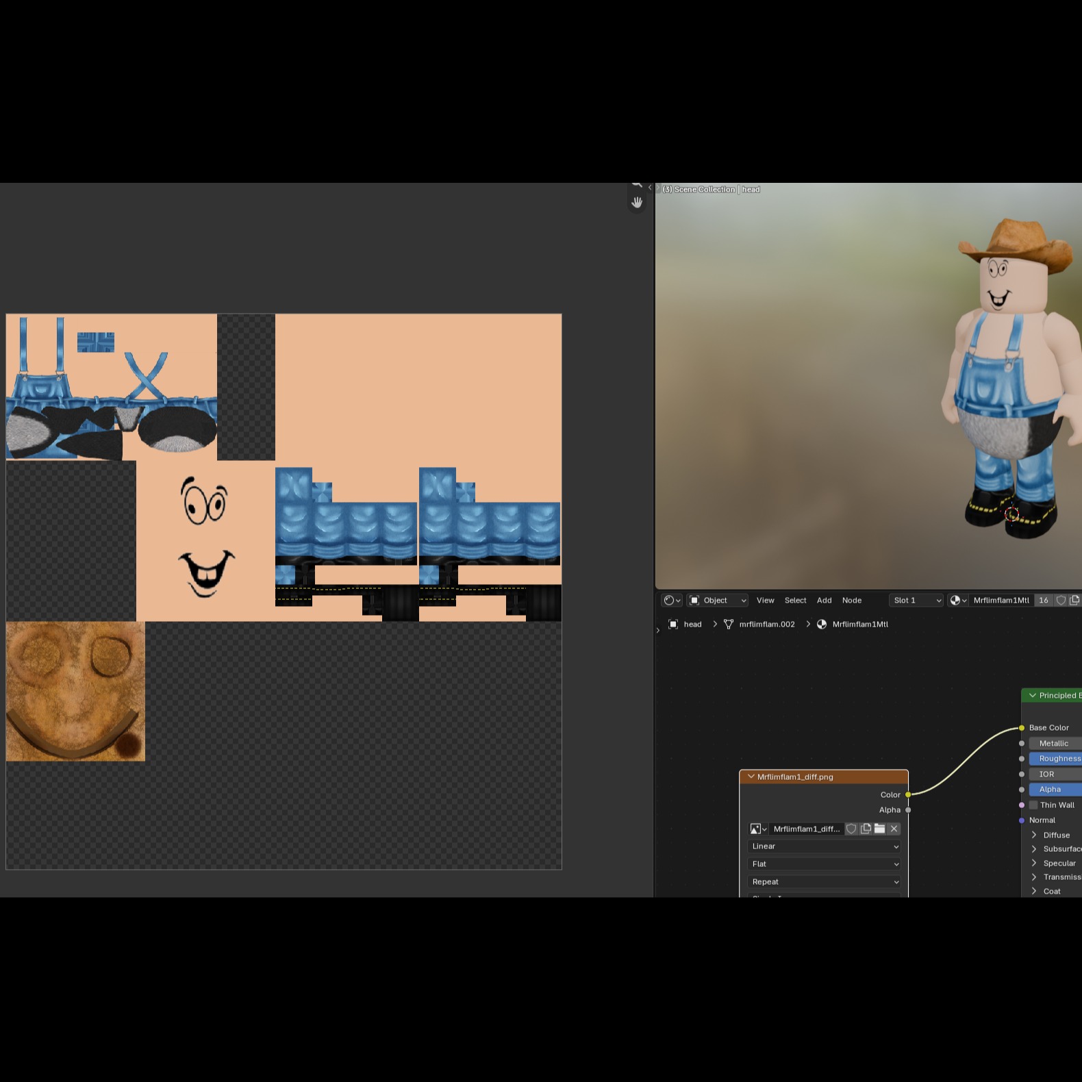1082x1082 pixels.
Task: Open the image browse dropdown icon in texture node
Action: coord(758,829)
